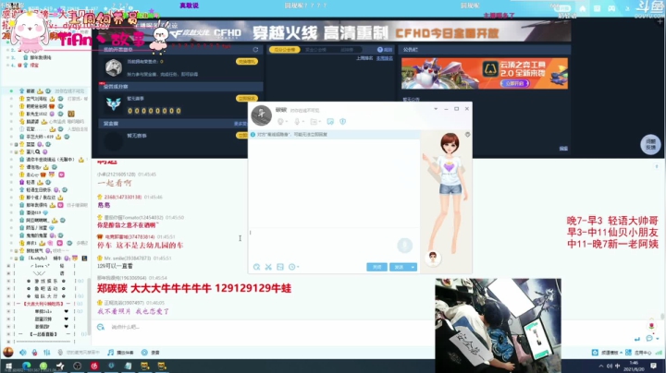The image size is (666, 373).
Task: Expand the video call options arrow
Action: tap(286, 122)
